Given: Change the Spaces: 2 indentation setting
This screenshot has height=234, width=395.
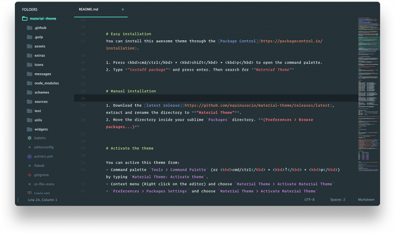Looking at the screenshot, I should tap(337, 199).
